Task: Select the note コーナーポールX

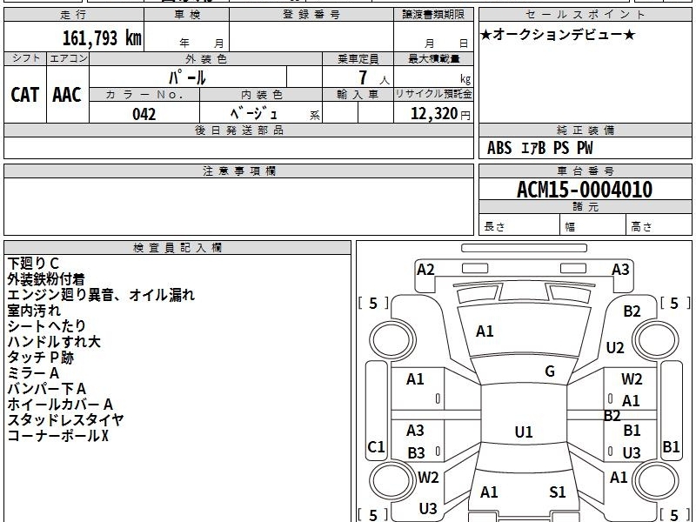Action: [x=57, y=436]
